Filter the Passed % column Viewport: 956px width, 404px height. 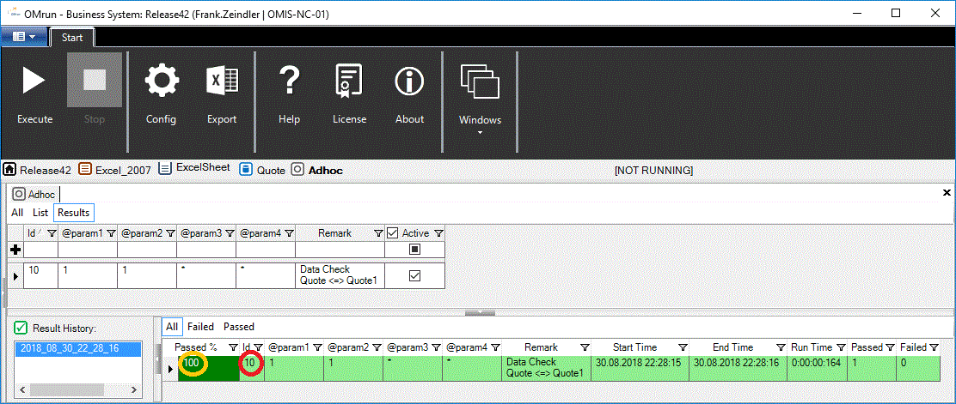coord(233,347)
